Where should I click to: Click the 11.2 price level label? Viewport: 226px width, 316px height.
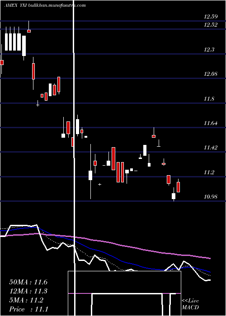[x=209, y=172]
